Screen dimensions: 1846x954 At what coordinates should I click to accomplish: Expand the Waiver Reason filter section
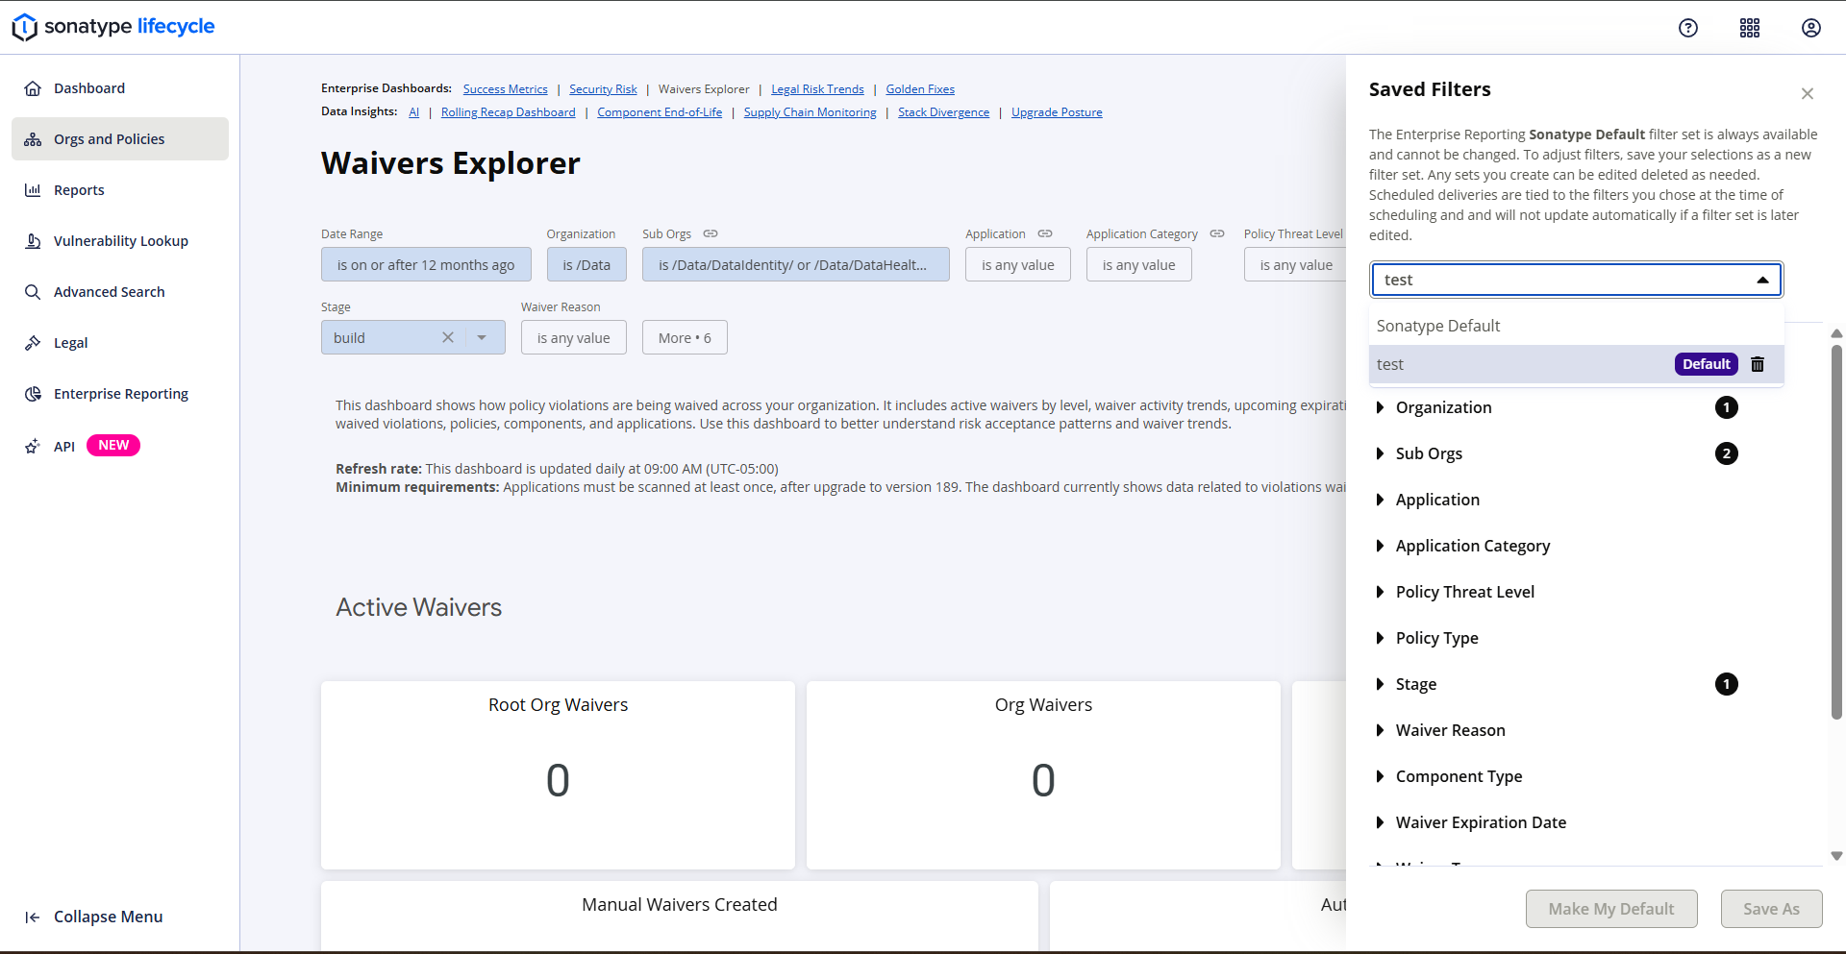tap(1554, 730)
